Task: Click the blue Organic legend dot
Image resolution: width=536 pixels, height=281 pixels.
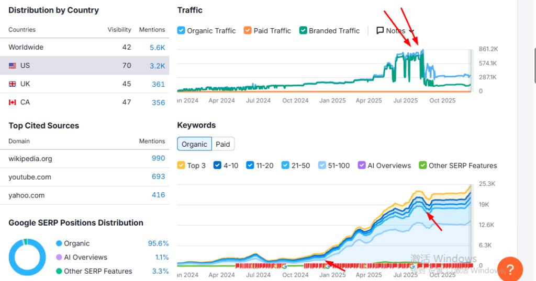Action: [59, 244]
